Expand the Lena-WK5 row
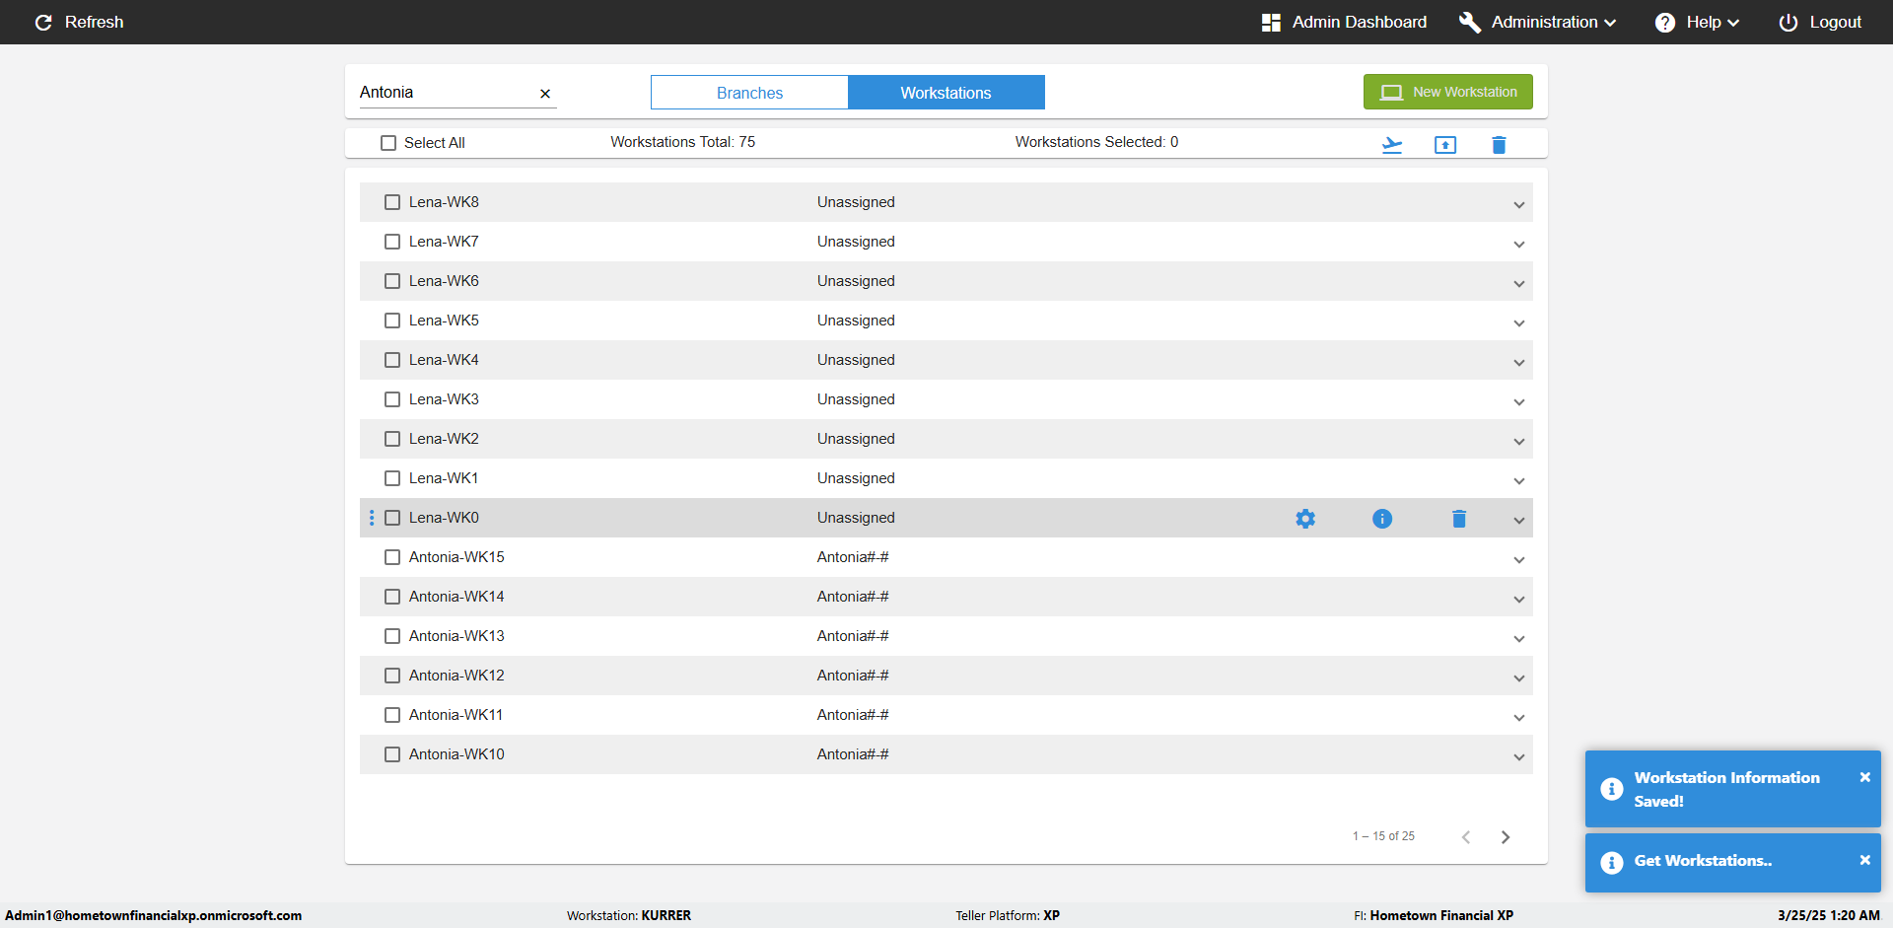Viewport: 1893px width, 928px height. click(x=1519, y=323)
